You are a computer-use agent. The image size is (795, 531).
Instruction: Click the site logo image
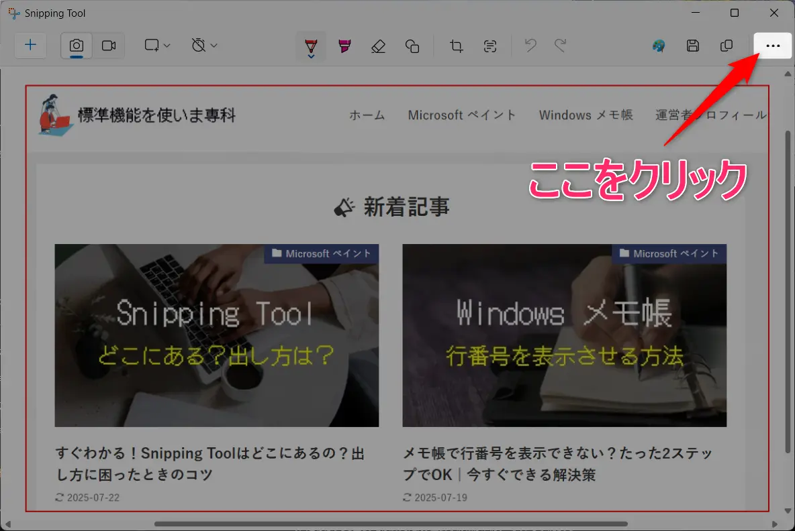tap(55, 115)
